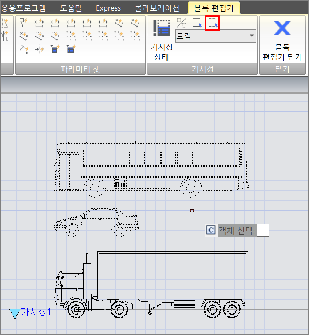309x335 pixels.
Task: Click the Make Invisible dashed-square icon
Action: pyautogui.click(x=213, y=23)
